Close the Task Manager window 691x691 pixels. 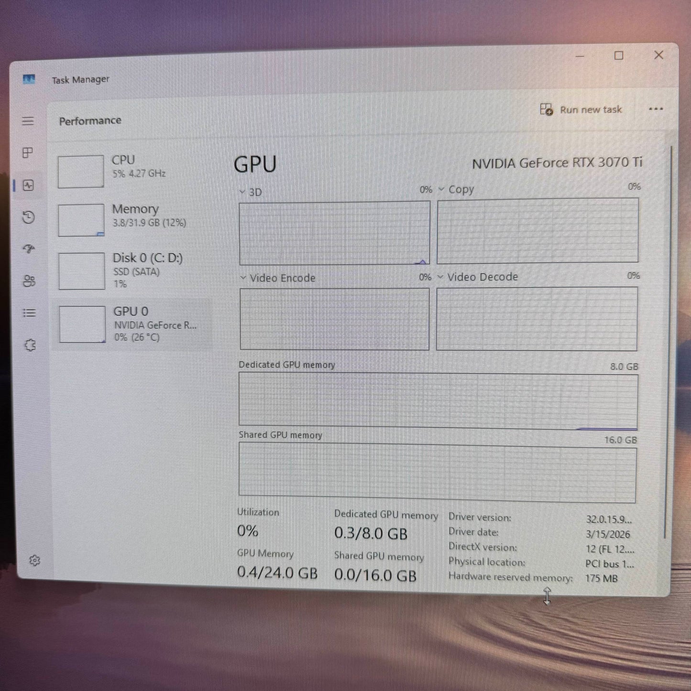[x=658, y=55]
